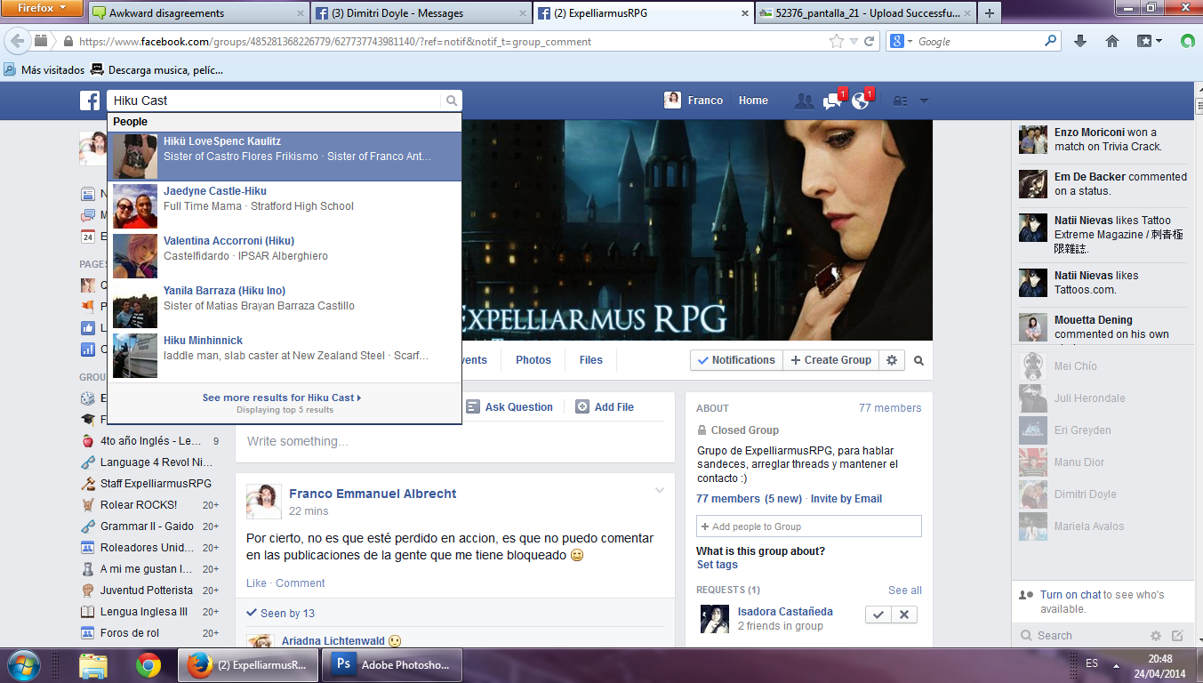The height and width of the screenshot is (683, 1203).
Task: Click the Firefox reload icon
Action: point(870,41)
